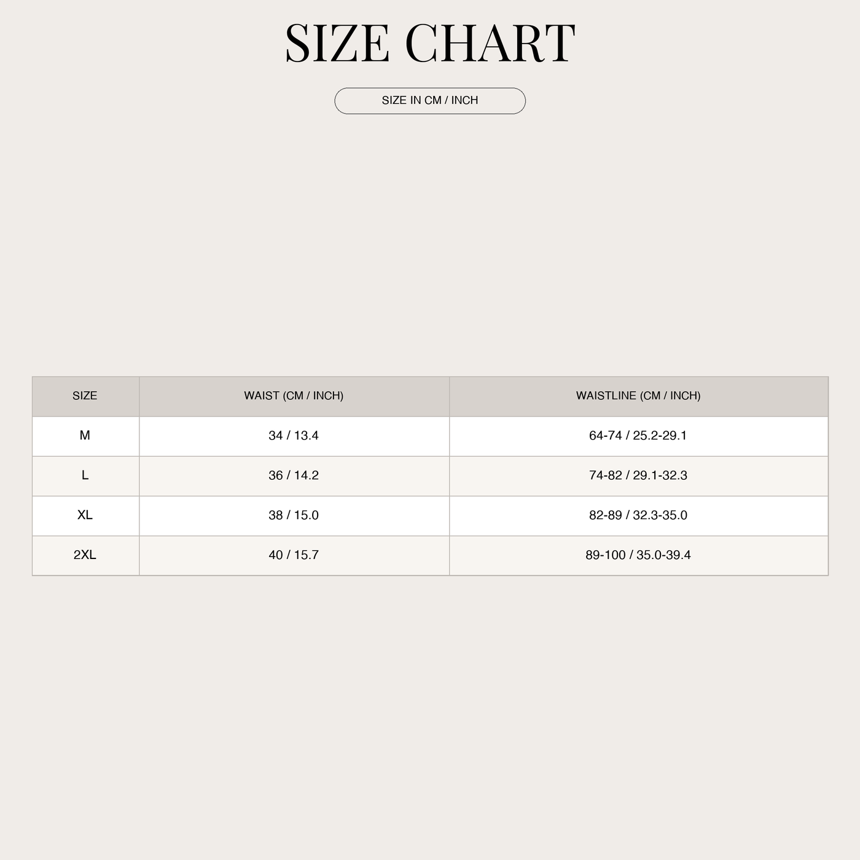Select the M size cell

click(85, 436)
